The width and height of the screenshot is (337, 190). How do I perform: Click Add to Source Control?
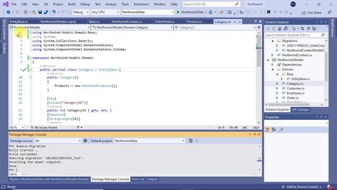[x=302, y=187]
